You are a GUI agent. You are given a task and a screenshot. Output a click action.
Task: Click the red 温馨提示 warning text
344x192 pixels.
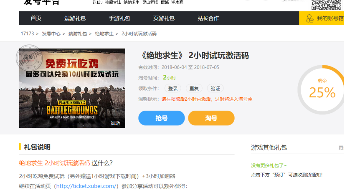[207, 99]
